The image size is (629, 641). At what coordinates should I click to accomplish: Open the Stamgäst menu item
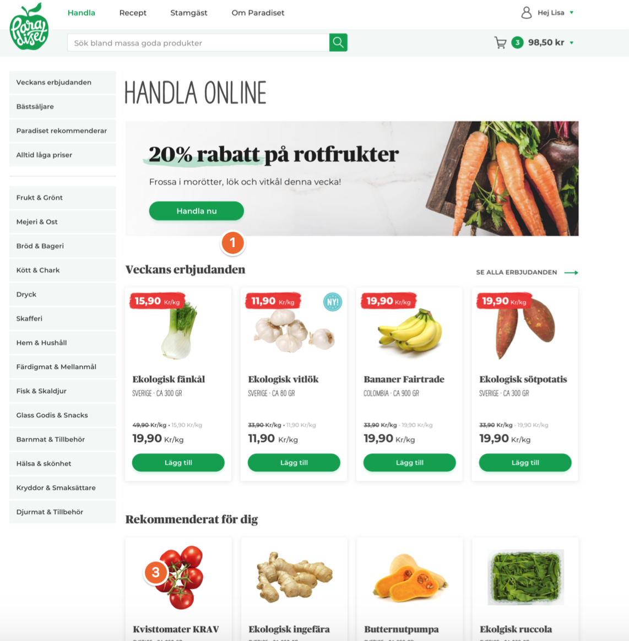point(188,13)
